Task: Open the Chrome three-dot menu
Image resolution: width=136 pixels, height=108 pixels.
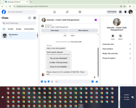Action: click(134, 6)
